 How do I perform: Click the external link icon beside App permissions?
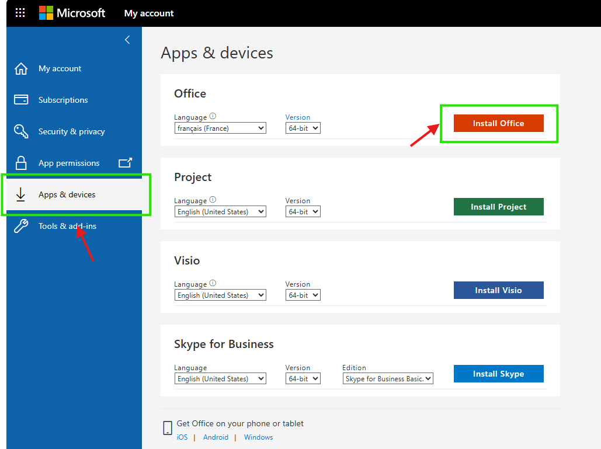click(x=125, y=163)
